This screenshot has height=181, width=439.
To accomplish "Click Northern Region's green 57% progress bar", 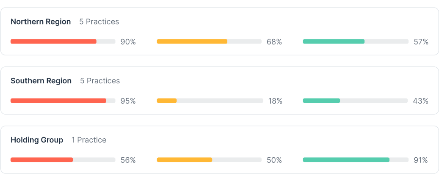I will click(356, 41).
